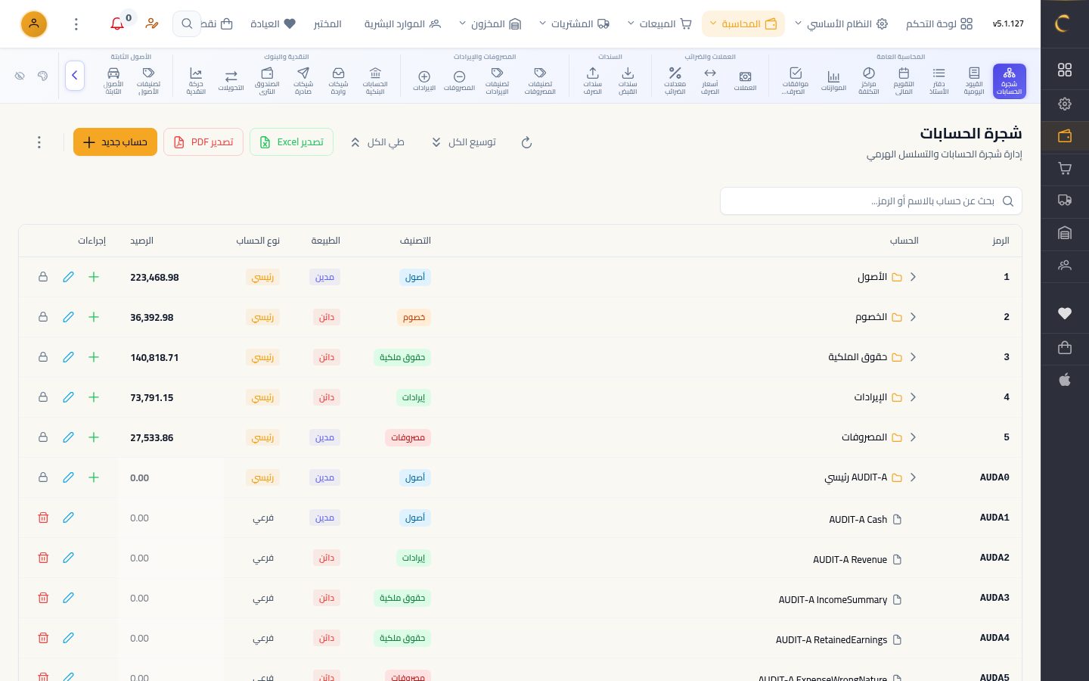Open أسعار الصرف exchange rates

(x=710, y=81)
